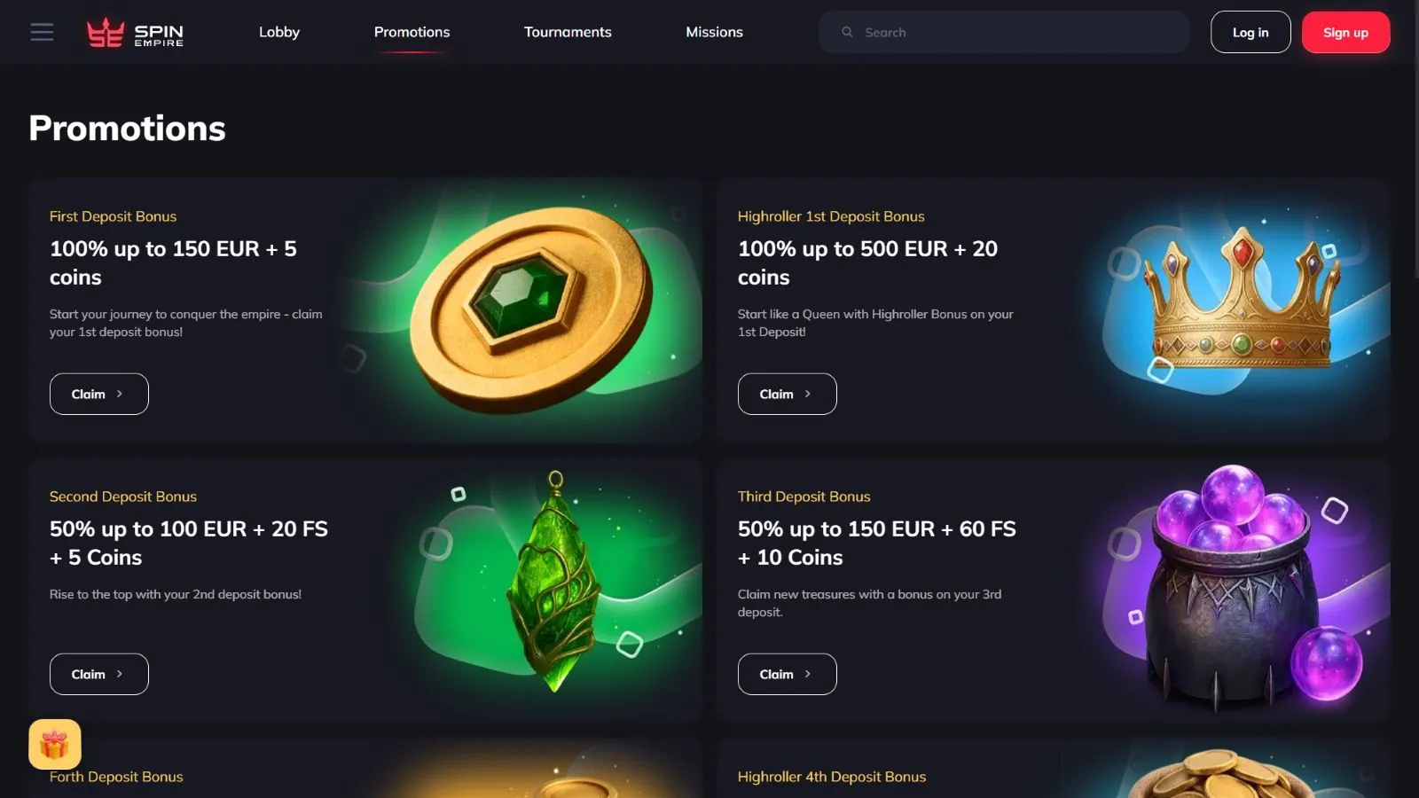Click the Spin Empire logo
The height and width of the screenshot is (798, 1419).
pyautogui.click(x=135, y=33)
